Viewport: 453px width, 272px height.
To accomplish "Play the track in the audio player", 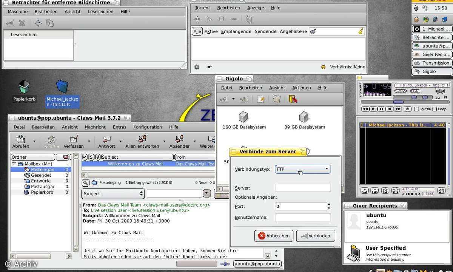I will [373, 109].
